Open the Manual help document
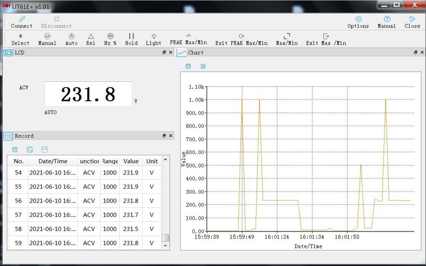The width and height of the screenshot is (426, 266). click(x=387, y=22)
